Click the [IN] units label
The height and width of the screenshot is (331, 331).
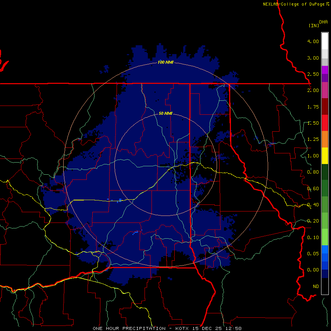(314, 25)
